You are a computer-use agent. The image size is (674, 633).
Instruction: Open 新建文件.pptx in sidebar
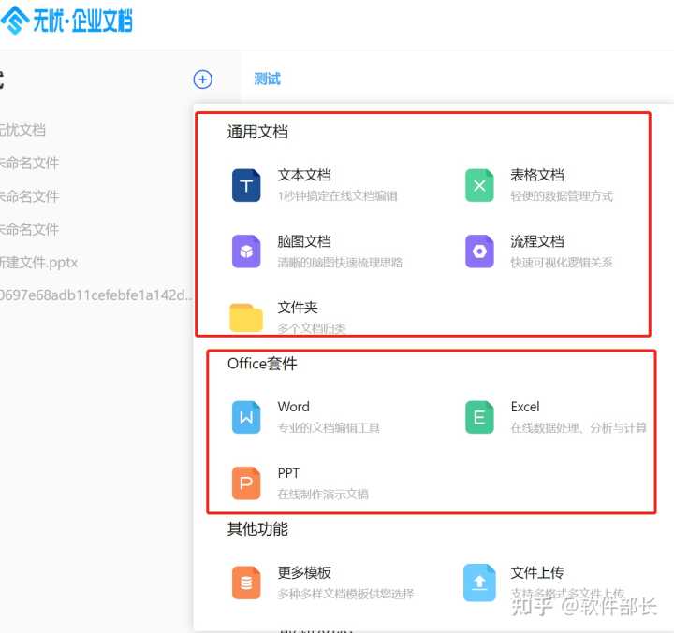click(x=38, y=263)
